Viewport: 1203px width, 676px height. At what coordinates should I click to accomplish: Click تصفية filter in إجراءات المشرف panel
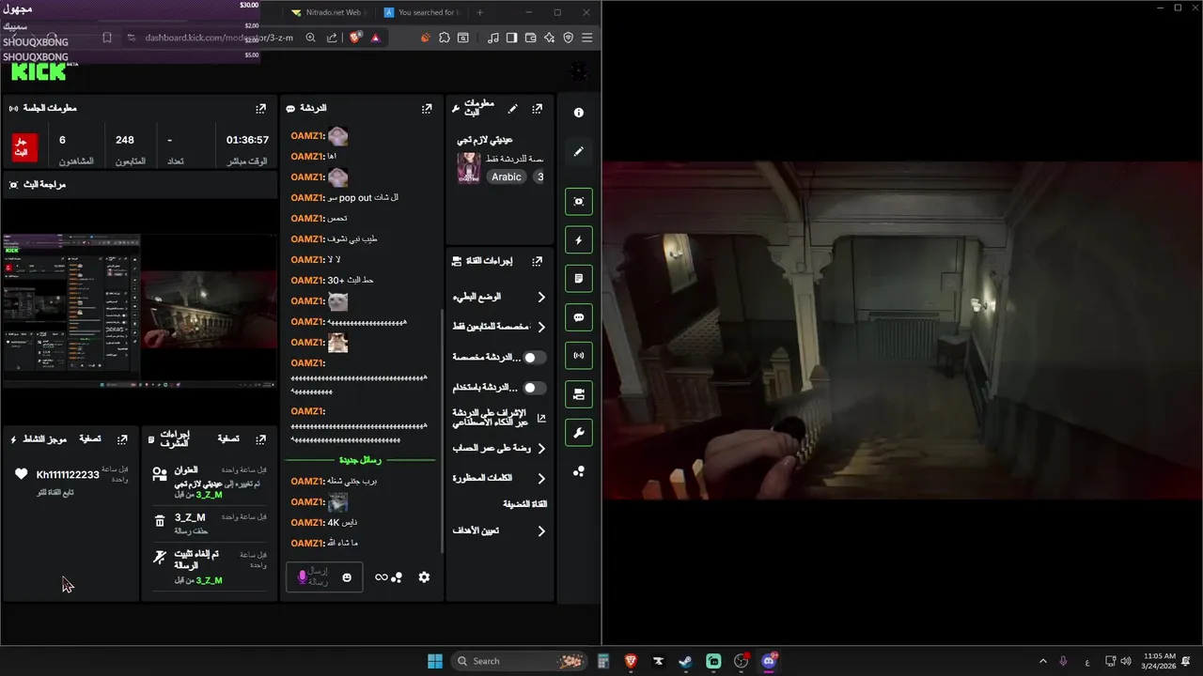[x=228, y=439]
